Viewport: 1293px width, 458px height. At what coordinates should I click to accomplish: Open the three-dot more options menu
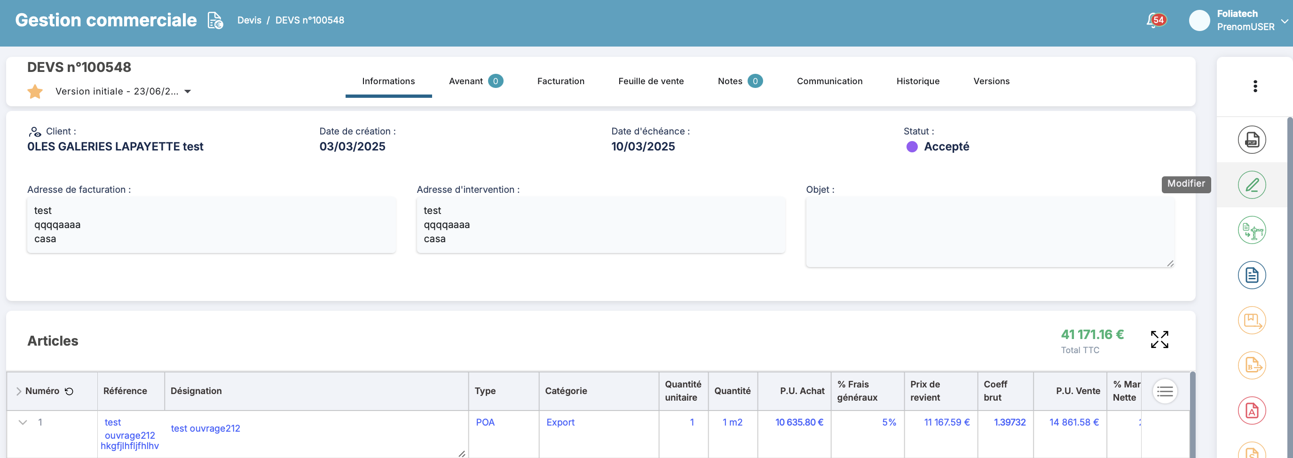click(1255, 87)
